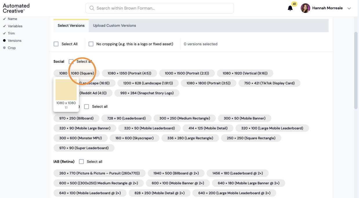Click Hannah Morreale's profile avatar
This screenshot has height=198, width=359.
click(x=305, y=8)
